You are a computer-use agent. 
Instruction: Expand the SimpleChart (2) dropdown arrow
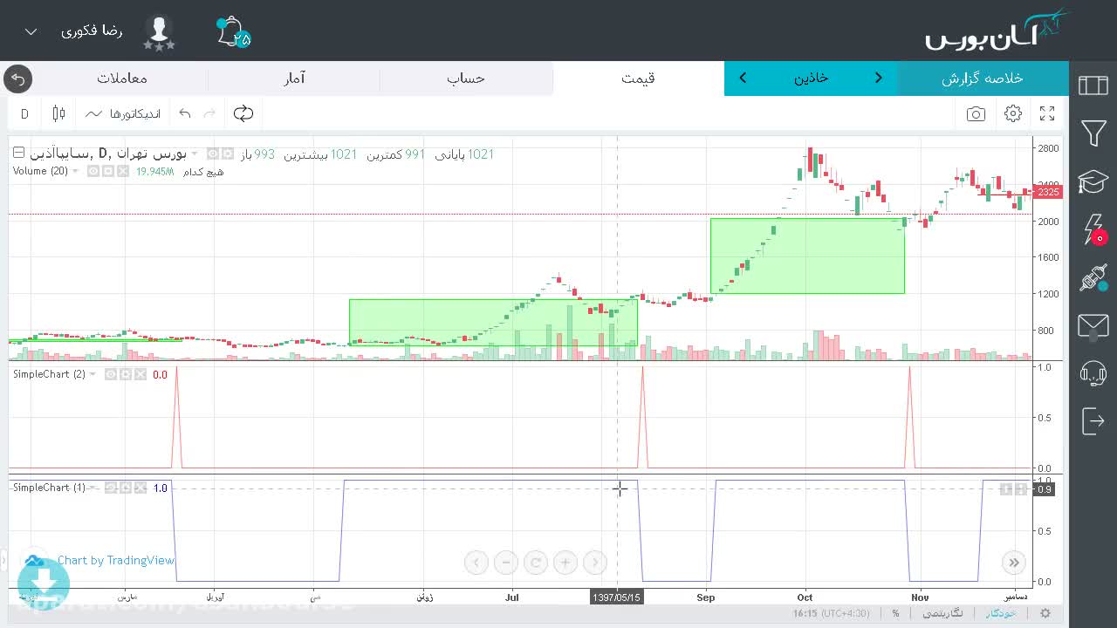click(93, 374)
